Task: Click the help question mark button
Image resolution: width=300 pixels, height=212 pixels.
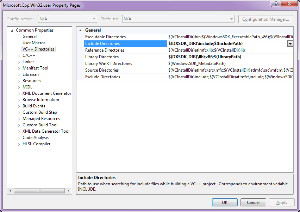Action: click(276, 4)
